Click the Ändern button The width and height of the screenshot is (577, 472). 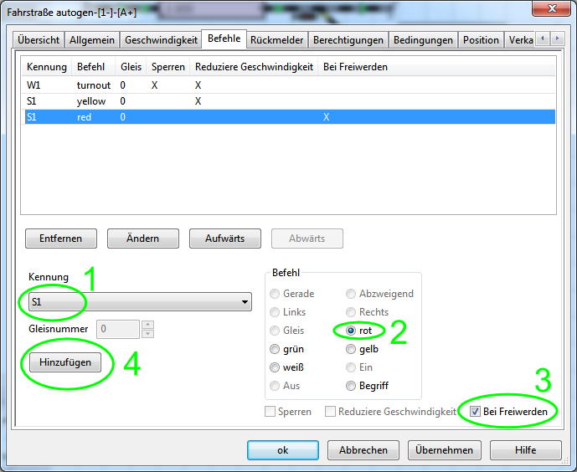142,239
